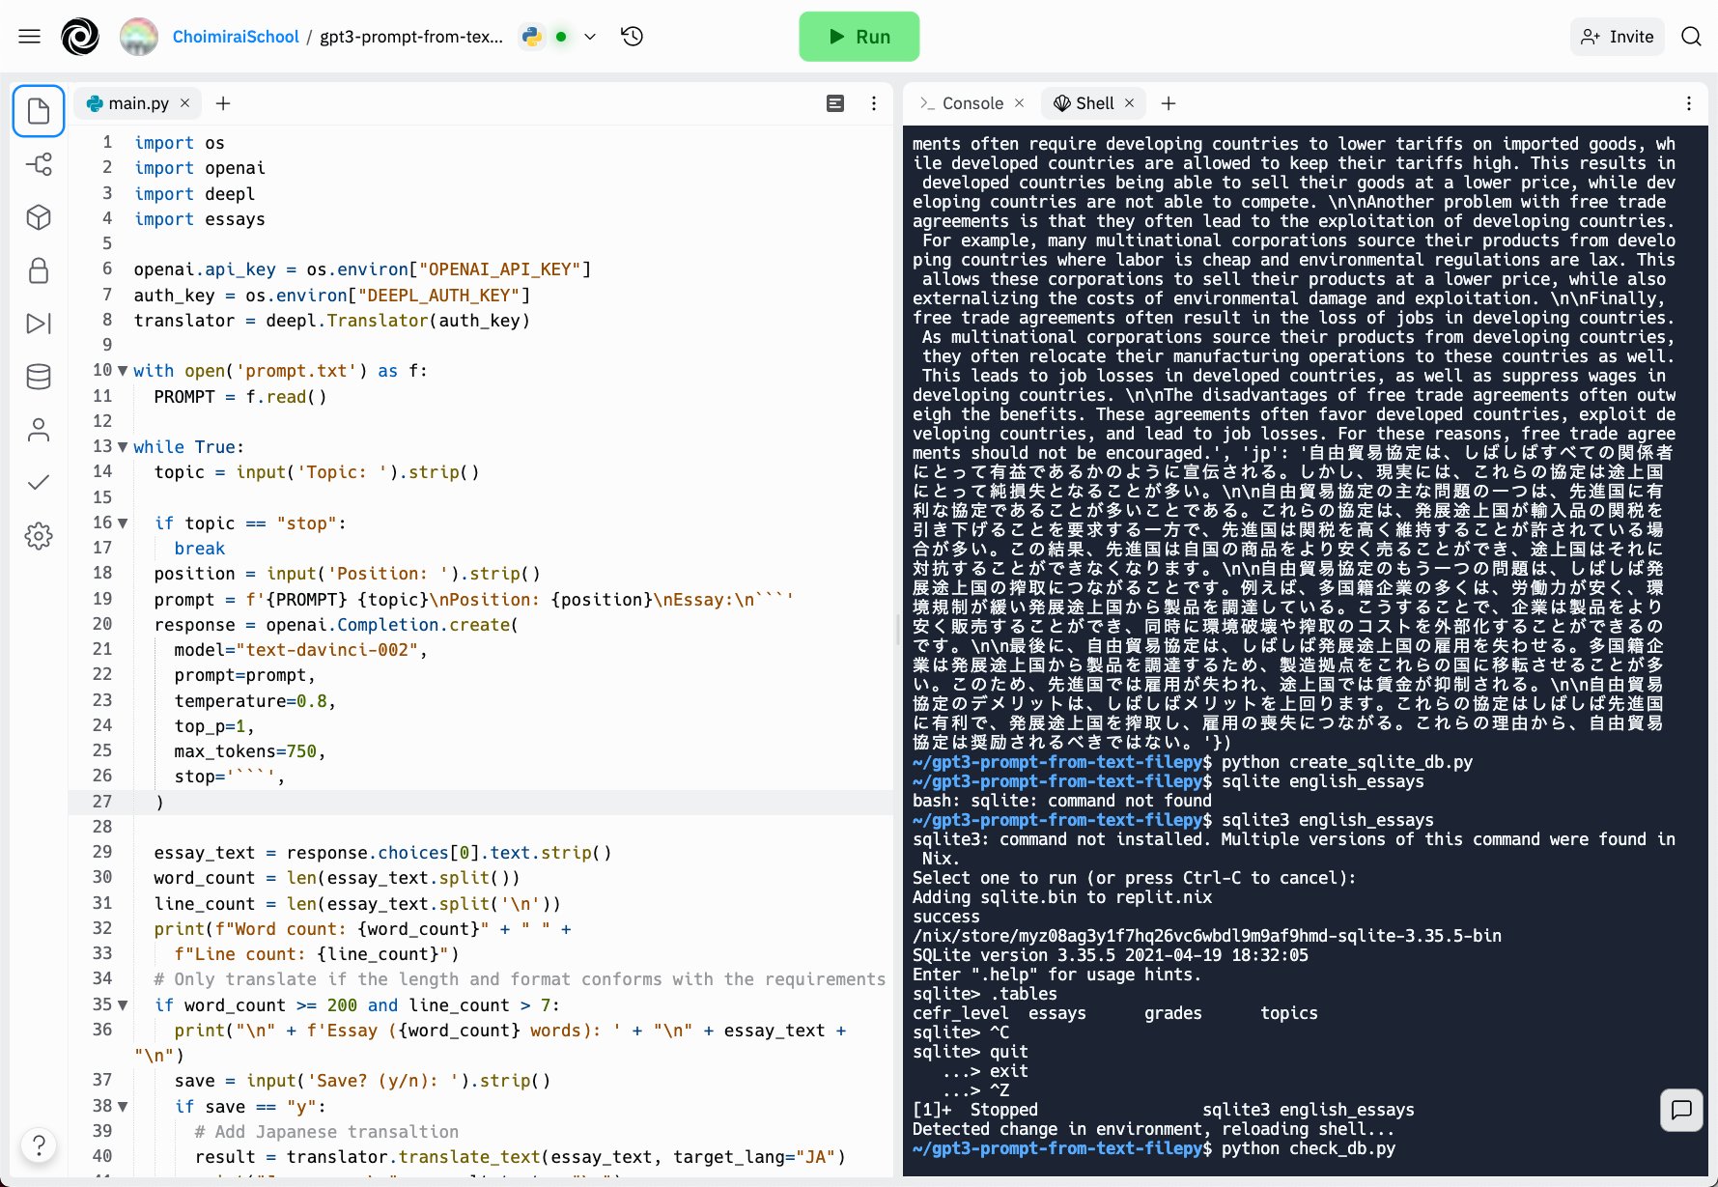The width and height of the screenshot is (1718, 1187).
Task: Click the 'break' statement line
Action: 200,549
